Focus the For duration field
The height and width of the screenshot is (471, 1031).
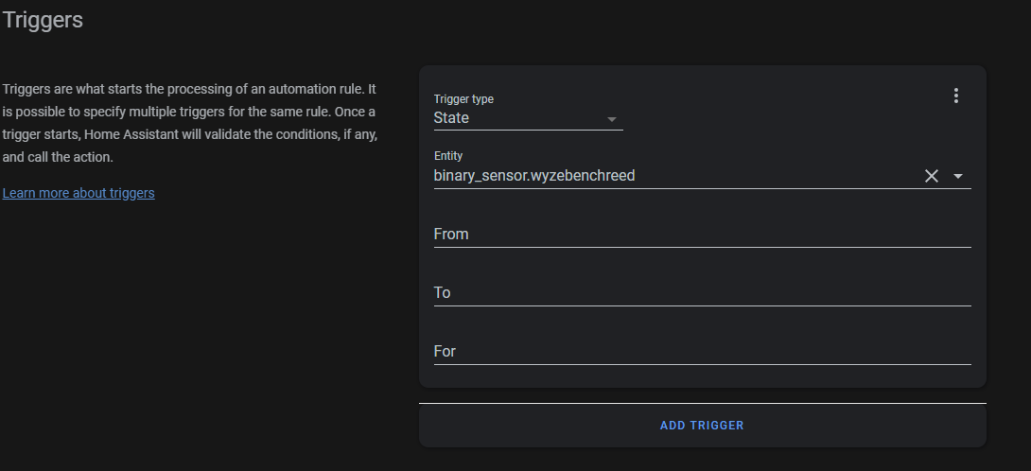click(702, 351)
